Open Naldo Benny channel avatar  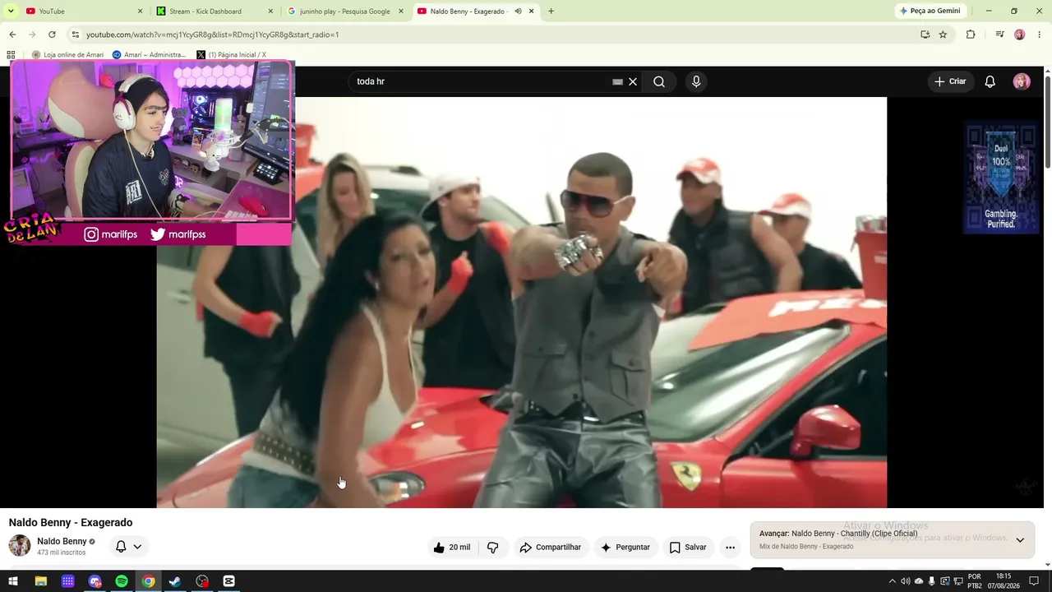coord(20,546)
